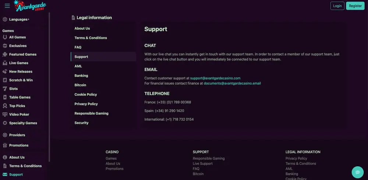The width and height of the screenshot is (368, 180).
Task: Open the Privacy Policy legal menu item
Action: 86,104
